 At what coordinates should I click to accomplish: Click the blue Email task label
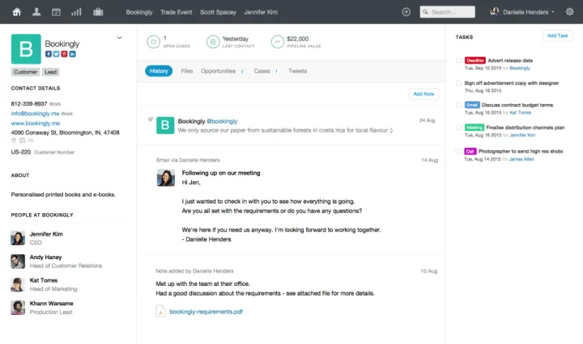click(x=472, y=105)
